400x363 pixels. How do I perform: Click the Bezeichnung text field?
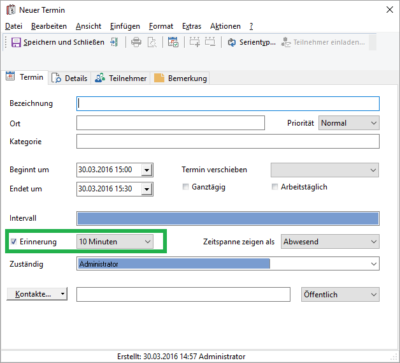[x=228, y=103]
